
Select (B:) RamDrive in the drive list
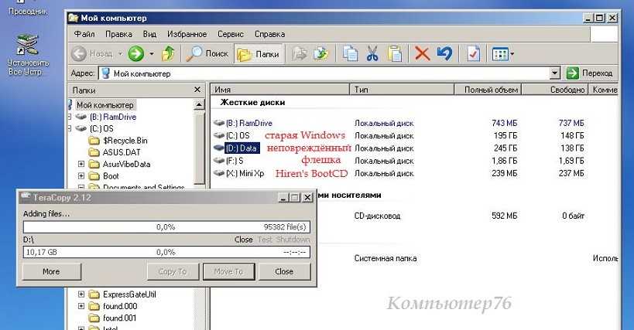[x=248, y=123]
